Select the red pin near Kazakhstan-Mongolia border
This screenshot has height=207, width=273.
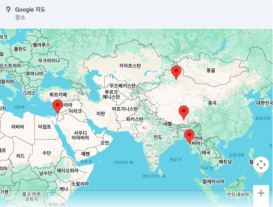click(x=176, y=73)
